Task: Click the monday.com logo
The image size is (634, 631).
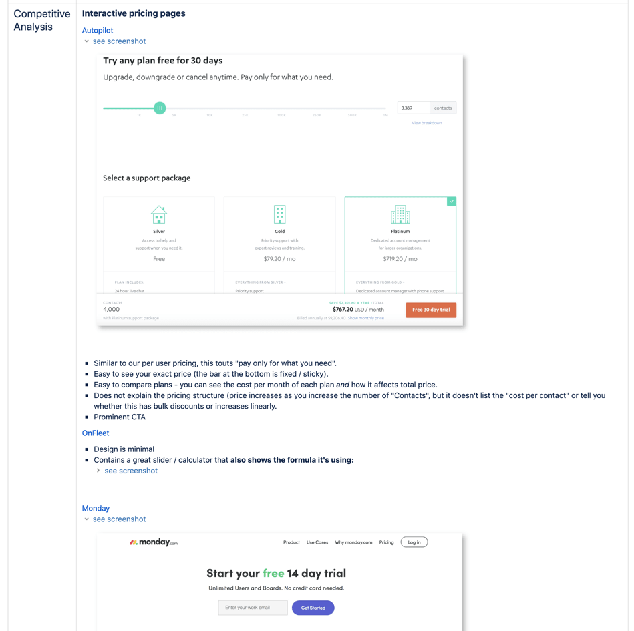Action: point(154,542)
